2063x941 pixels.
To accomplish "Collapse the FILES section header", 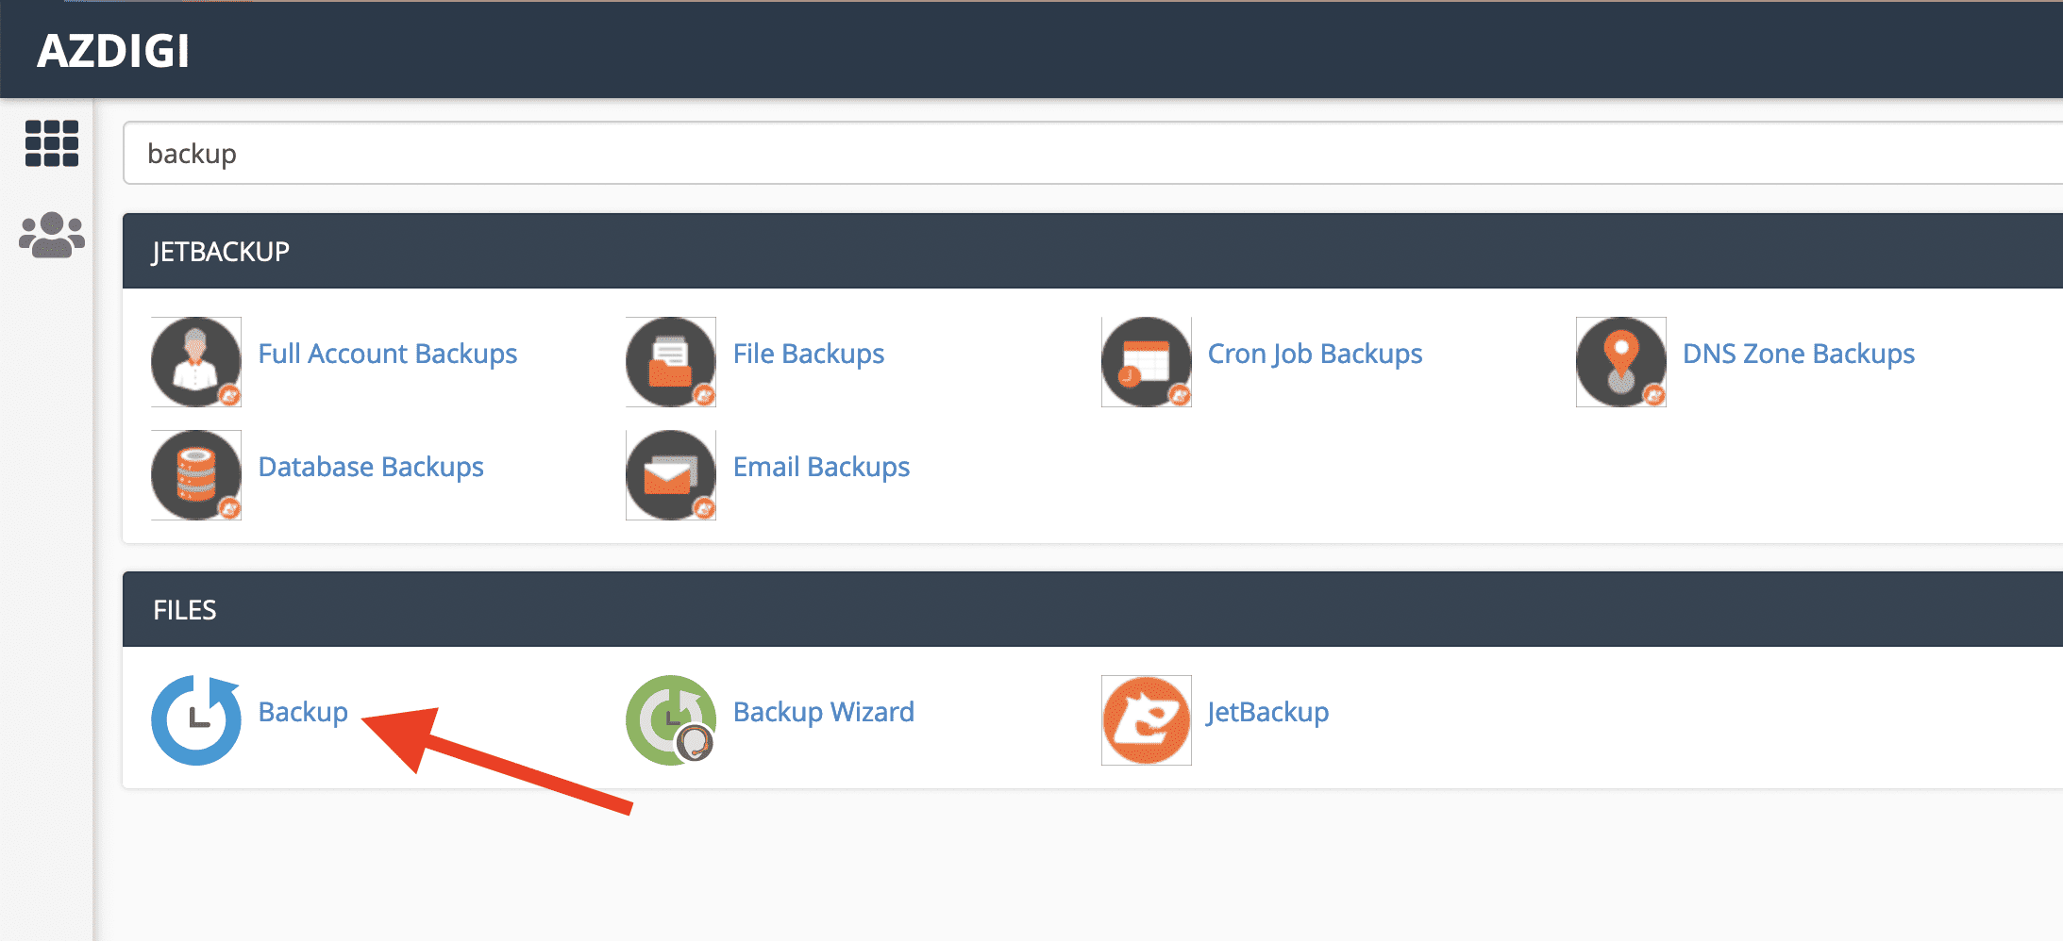I will coord(185,610).
